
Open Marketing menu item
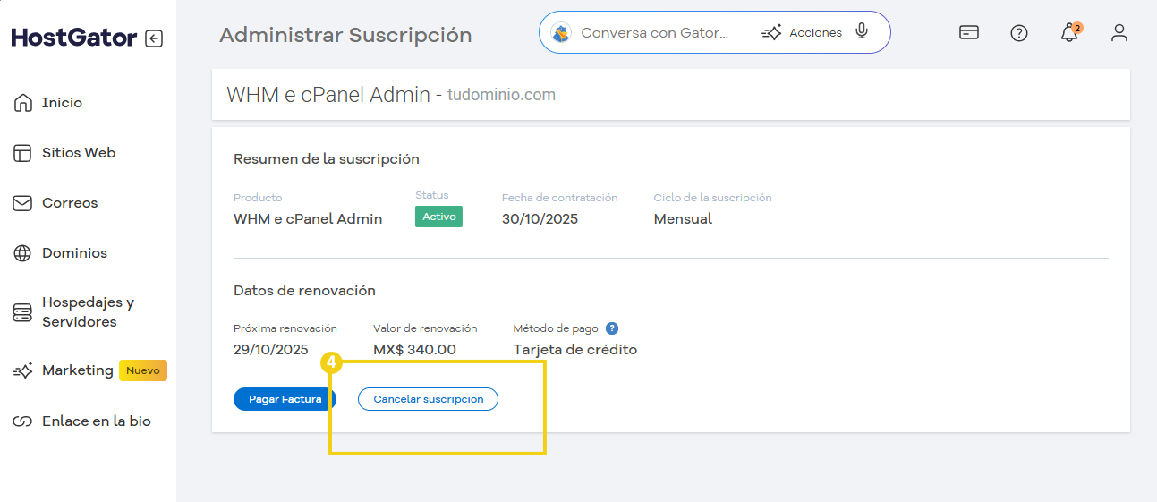click(78, 370)
